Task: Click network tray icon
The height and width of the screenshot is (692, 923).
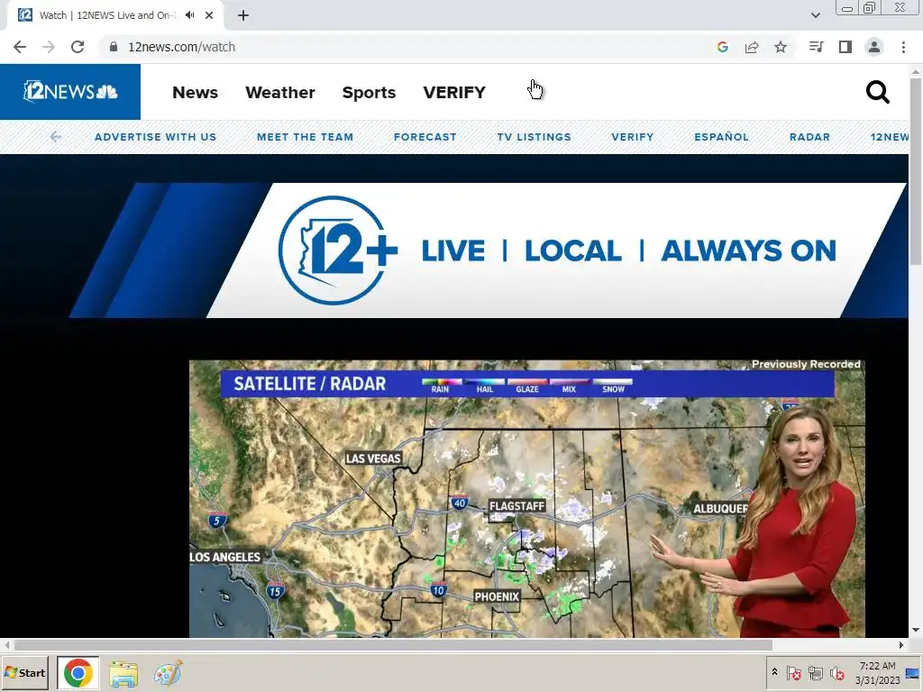Action: point(815,672)
